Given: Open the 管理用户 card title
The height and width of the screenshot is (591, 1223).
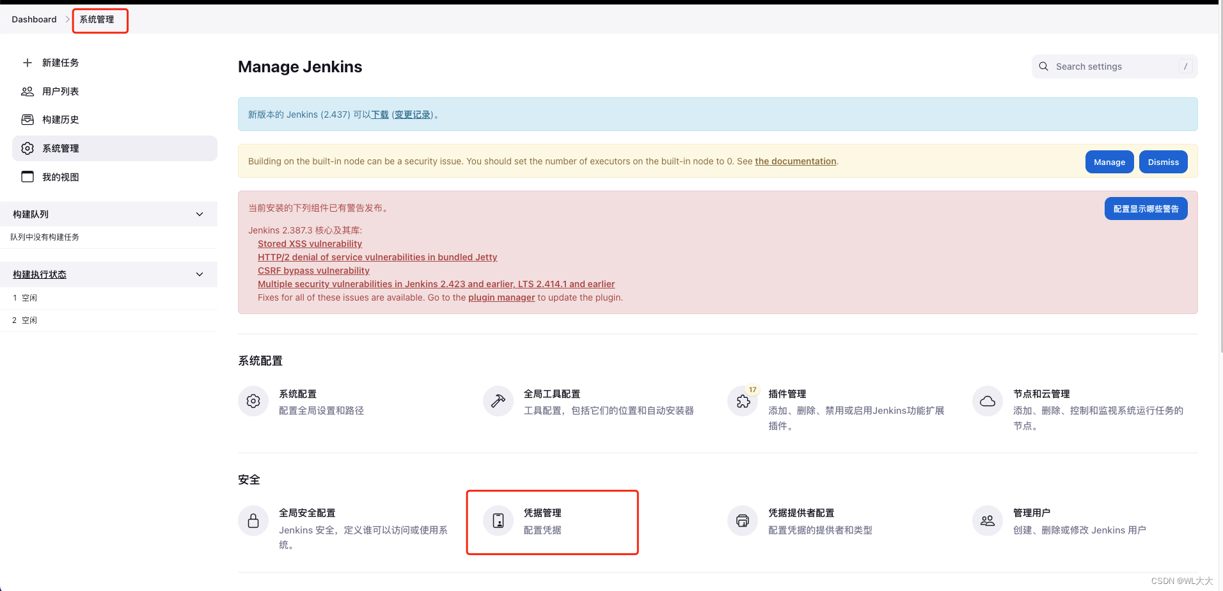Looking at the screenshot, I should coord(1032,513).
